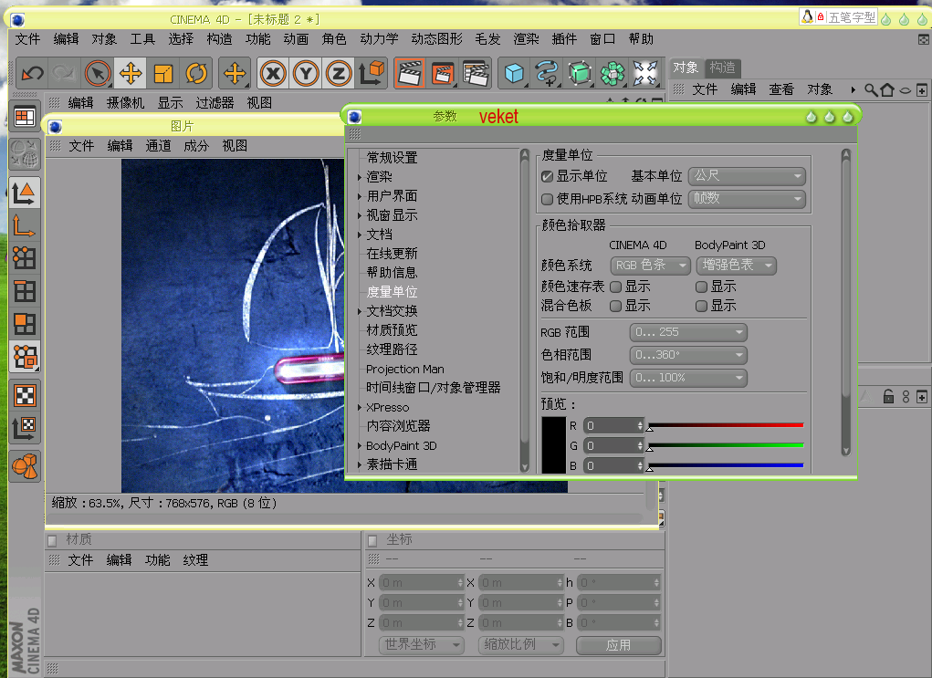Open the RGB 色条 color system dropdown
The width and height of the screenshot is (932, 678).
(x=650, y=265)
